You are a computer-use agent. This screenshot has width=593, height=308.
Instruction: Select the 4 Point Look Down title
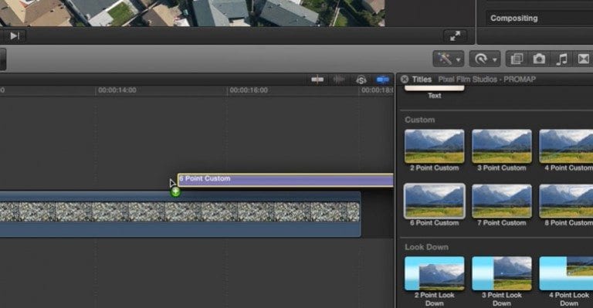click(x=566, y=273)
